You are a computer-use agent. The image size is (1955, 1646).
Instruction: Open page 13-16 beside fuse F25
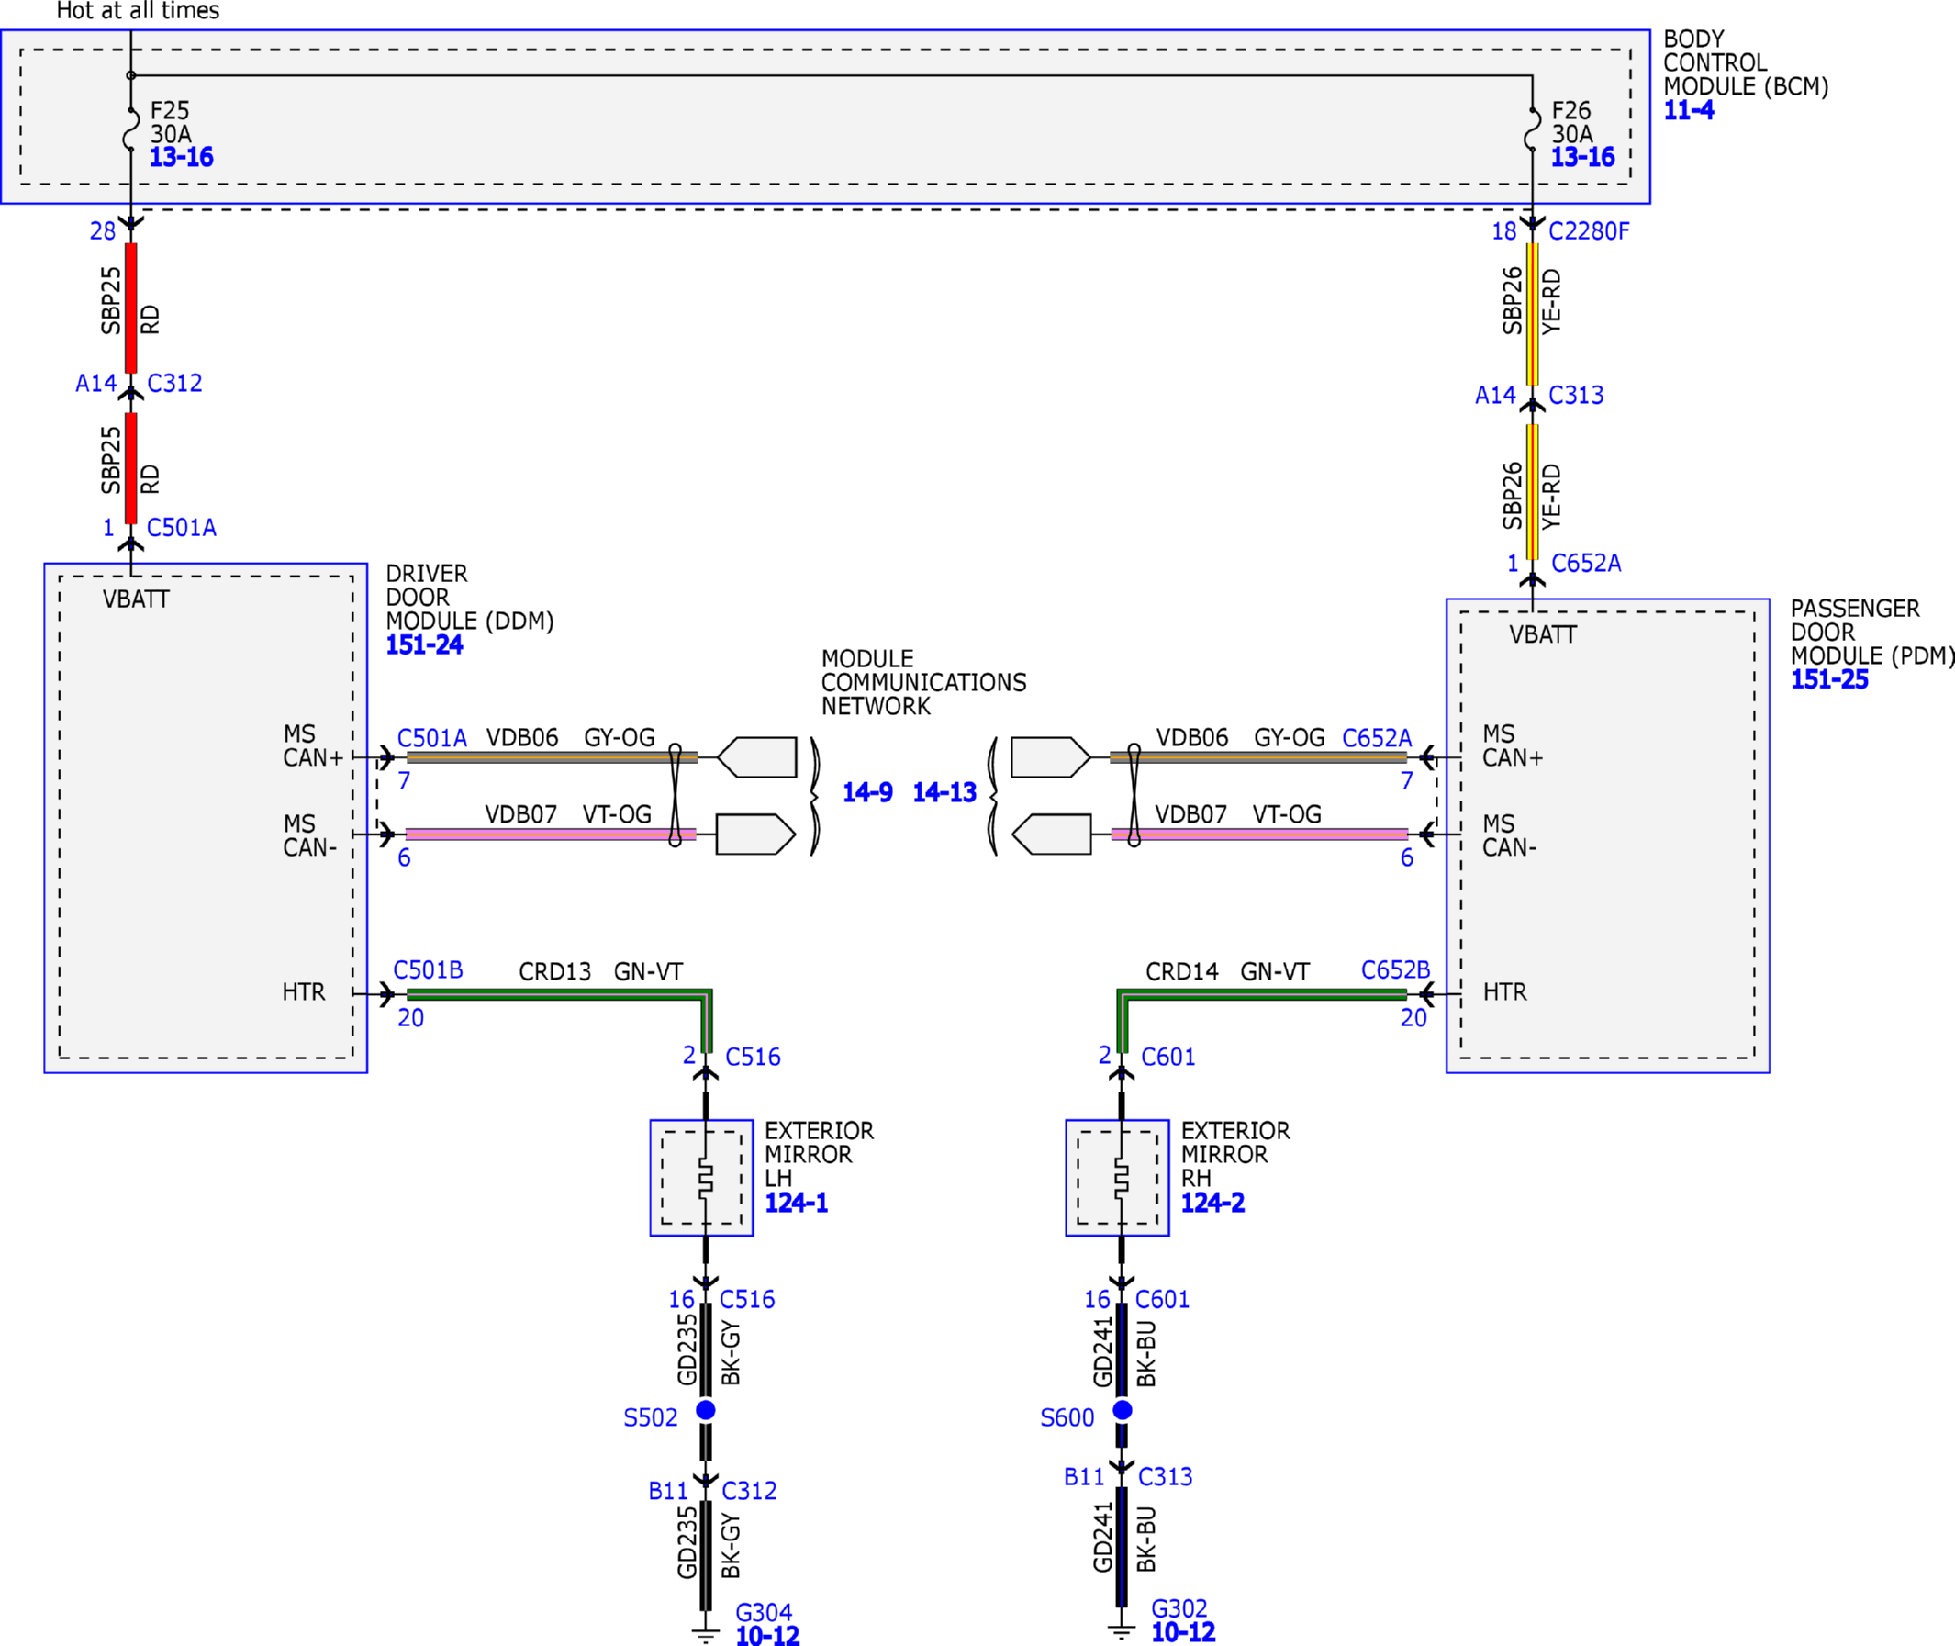click(x=182, y=157)
